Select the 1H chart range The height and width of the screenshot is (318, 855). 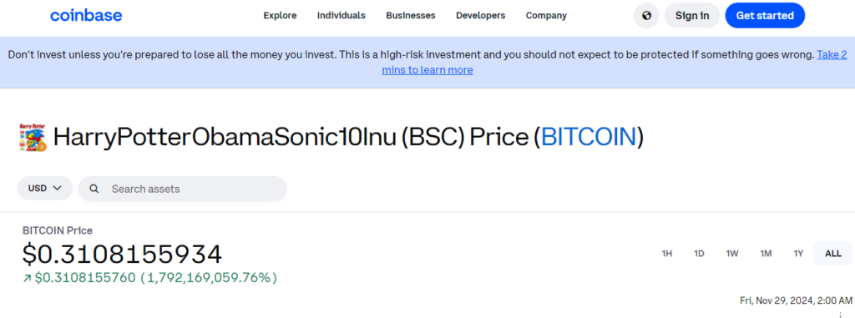tap(666, 254)
